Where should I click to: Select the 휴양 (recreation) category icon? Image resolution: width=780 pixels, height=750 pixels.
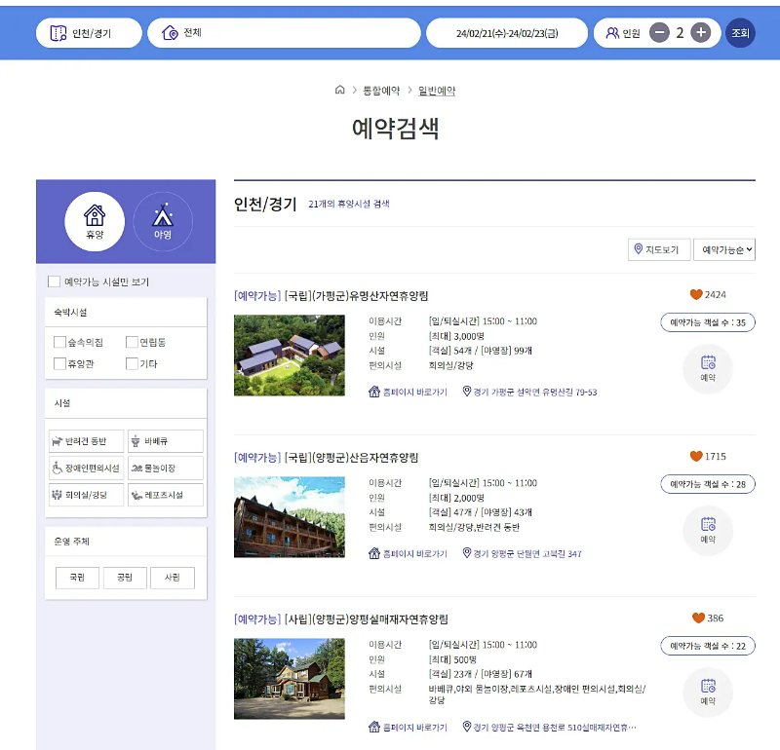tap(95, 221)
